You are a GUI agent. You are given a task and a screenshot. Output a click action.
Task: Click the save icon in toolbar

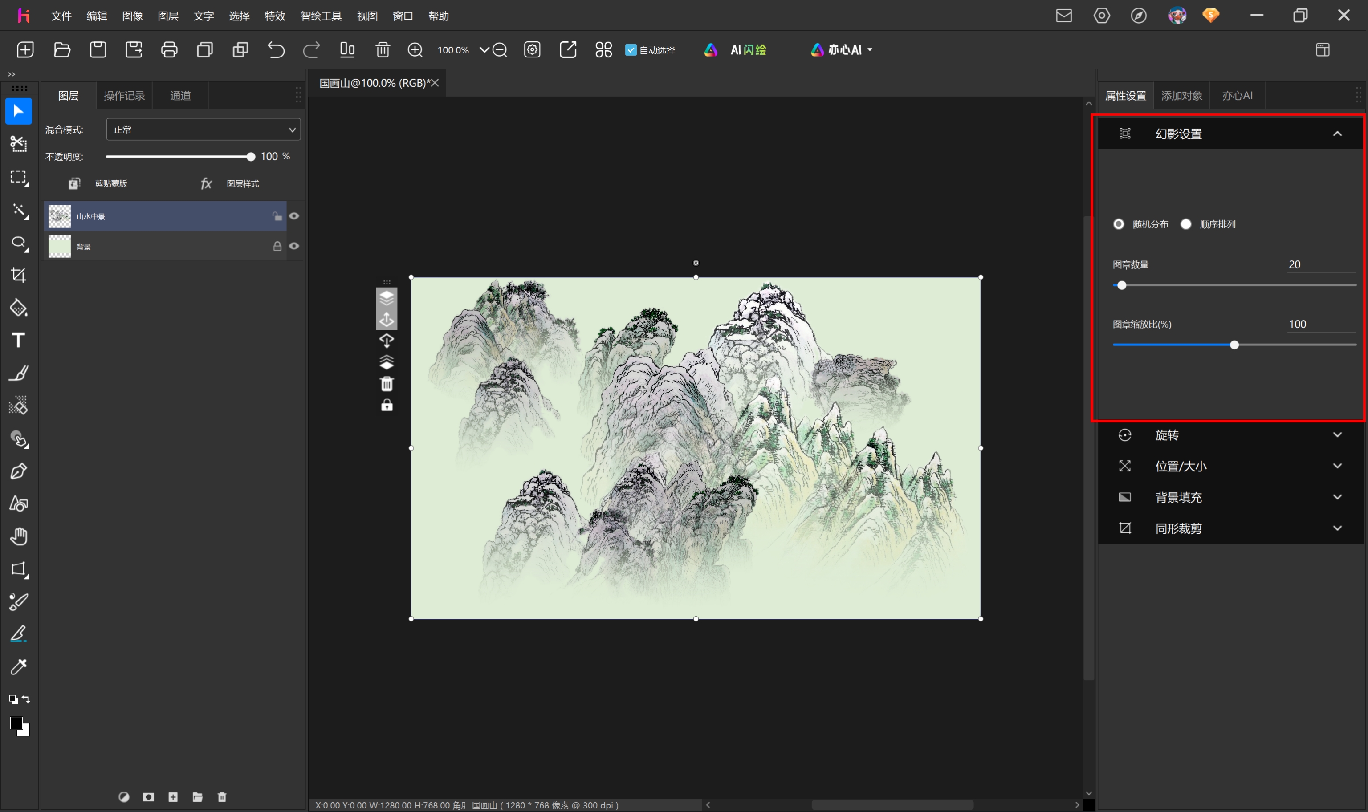pos(98,50)
